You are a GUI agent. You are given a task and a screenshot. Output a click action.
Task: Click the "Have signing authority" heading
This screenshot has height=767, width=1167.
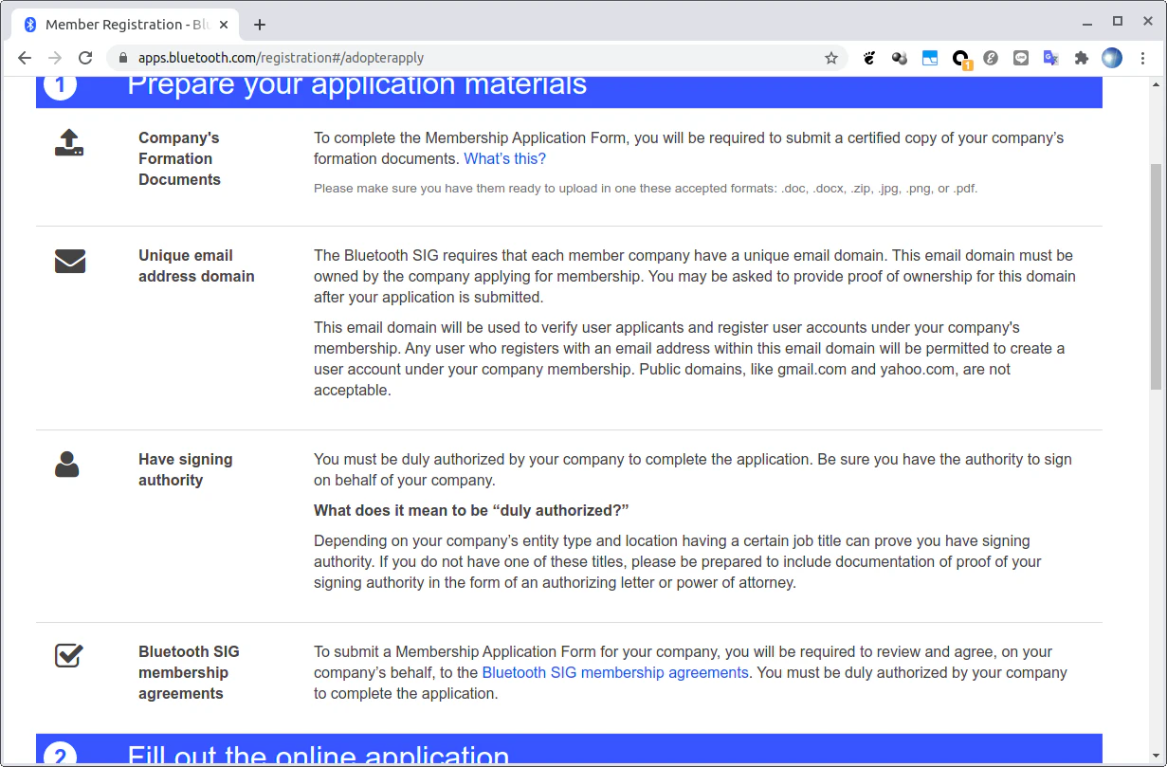(x=185, y=469)
